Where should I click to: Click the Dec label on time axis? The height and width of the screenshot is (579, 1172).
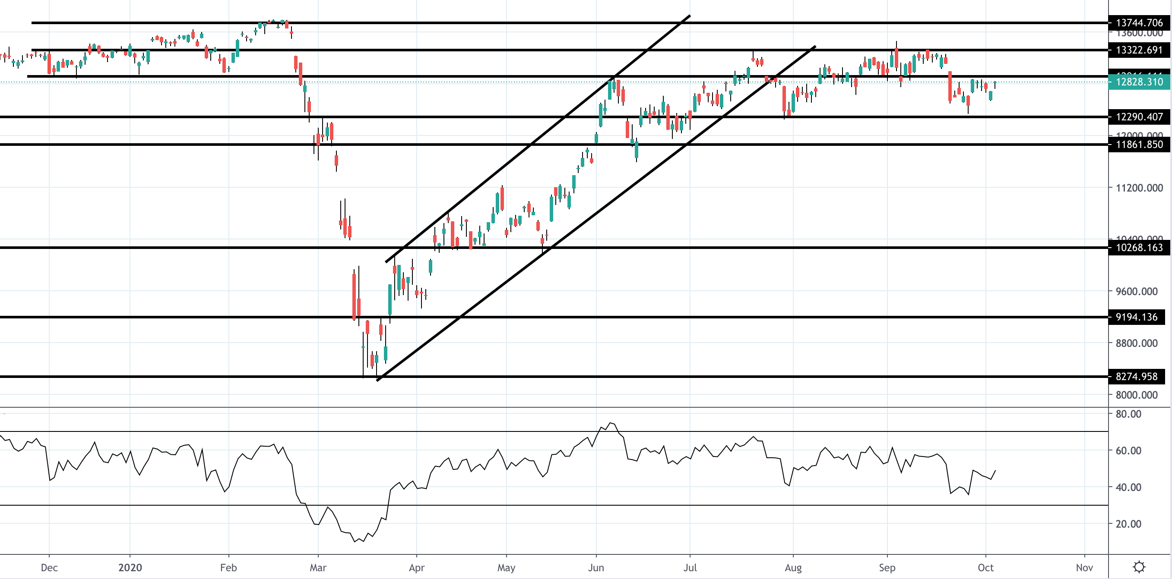[x=49, y=568]
